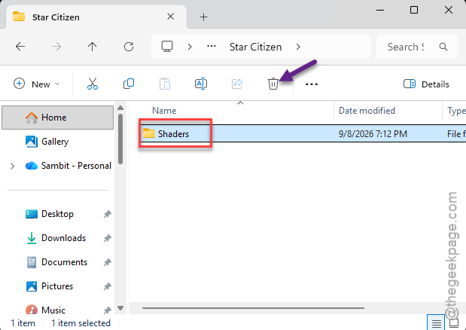The height and width of the screenshot is (330, 466).
Task: Delete selection with the trash icon
Action: (x=273, y=84)
